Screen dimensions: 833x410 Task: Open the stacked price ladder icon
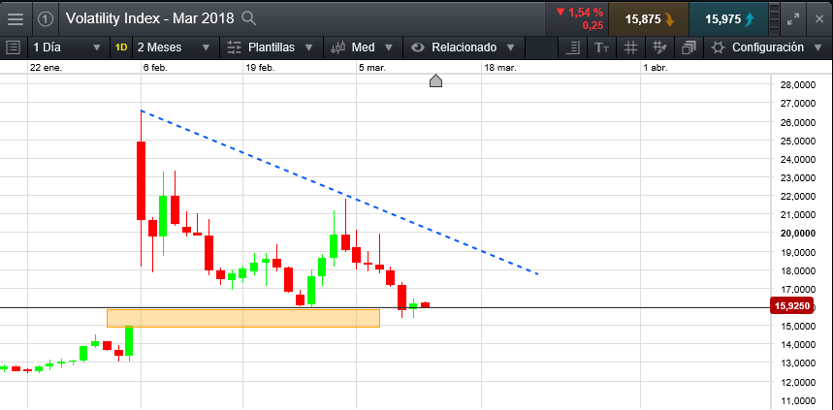tap(774, 19)
